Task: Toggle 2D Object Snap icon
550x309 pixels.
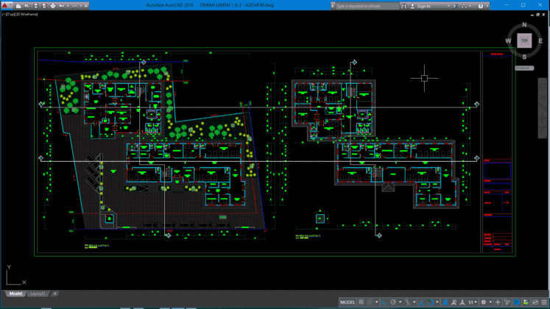Action: click(x=431, y=302)
